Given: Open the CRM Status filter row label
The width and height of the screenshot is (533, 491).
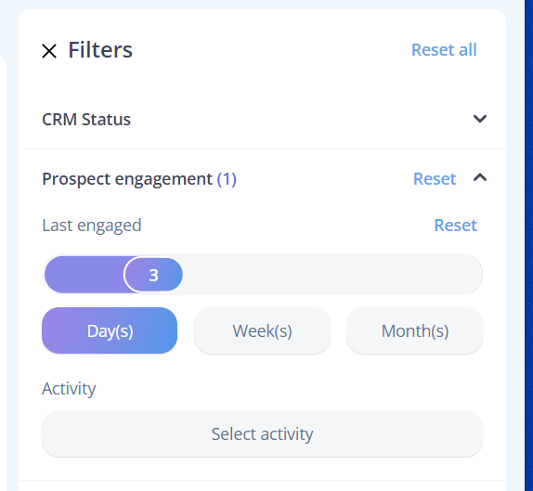Looking at the screenshot, I should (x=86, y=119).
